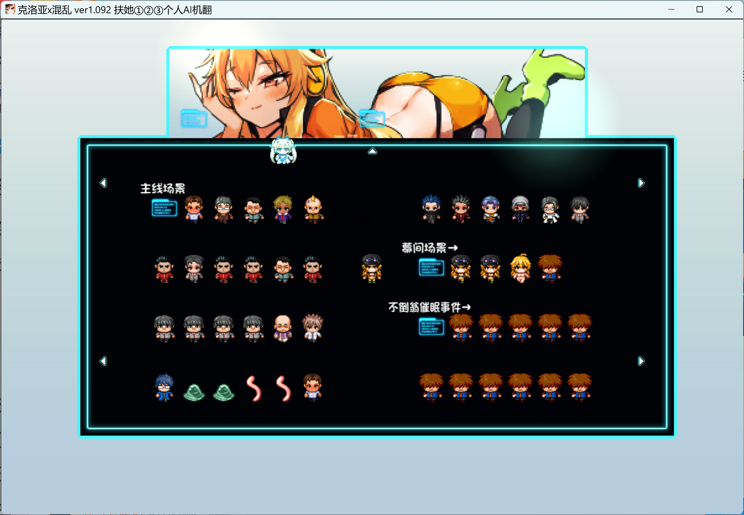Click the spiky blue-haired masked character
Image resolution: width=744 pixels, height=515 pixels.
click(431, 209)
